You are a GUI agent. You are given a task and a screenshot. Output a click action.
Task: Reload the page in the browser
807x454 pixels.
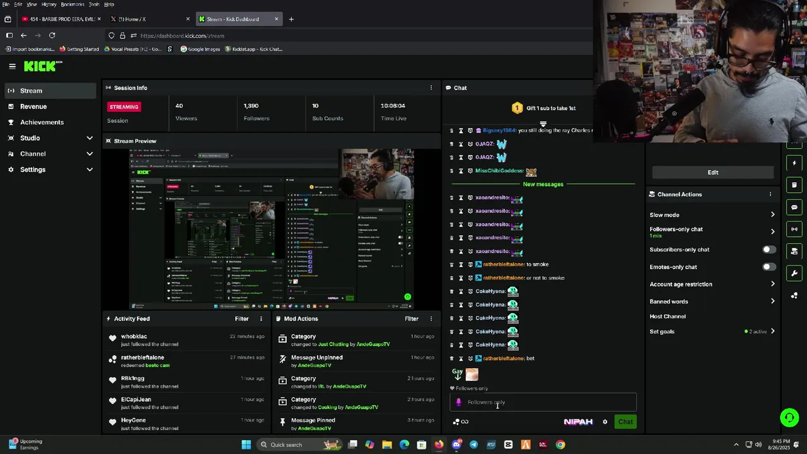coord(52,35)
